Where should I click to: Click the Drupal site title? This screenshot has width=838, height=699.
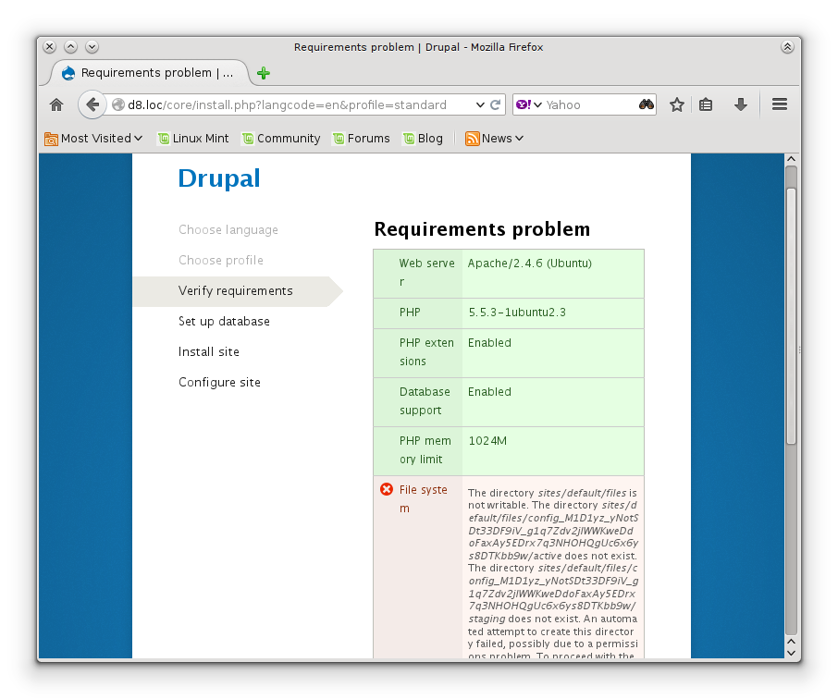(219, 178)
